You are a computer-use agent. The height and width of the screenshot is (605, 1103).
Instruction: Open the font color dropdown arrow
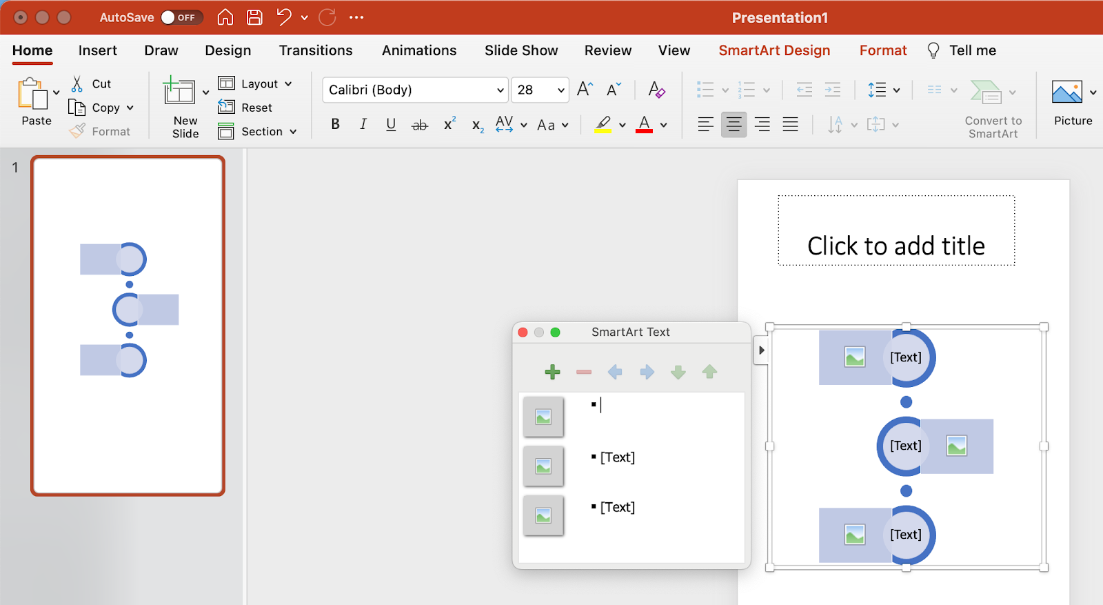664,125
